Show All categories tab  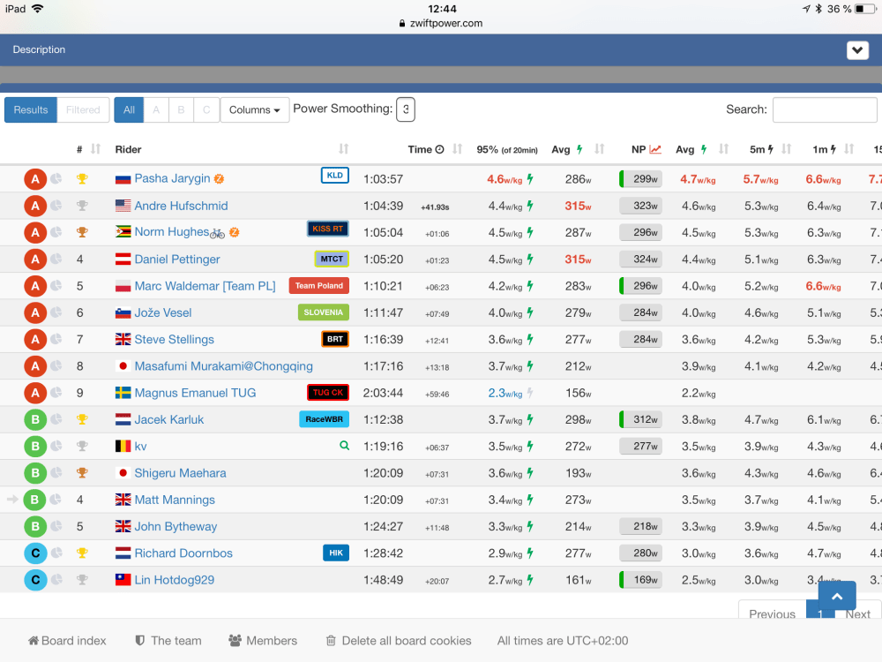point(129,110)
